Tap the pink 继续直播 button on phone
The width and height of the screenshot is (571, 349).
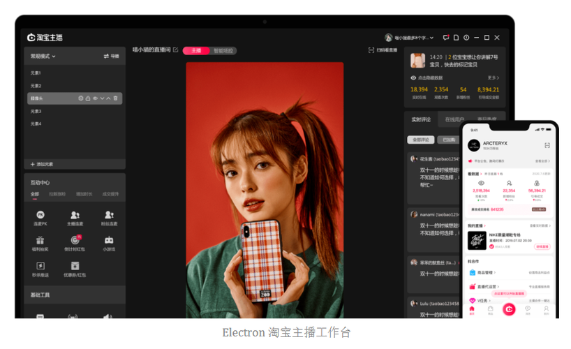[x=542, y=246]
